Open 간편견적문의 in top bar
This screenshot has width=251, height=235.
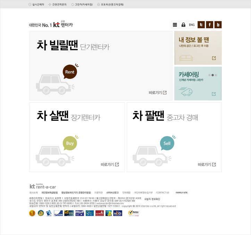58,5
